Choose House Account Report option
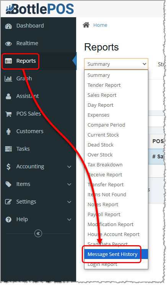Screen dimensions: 167x285 [116, 234]
